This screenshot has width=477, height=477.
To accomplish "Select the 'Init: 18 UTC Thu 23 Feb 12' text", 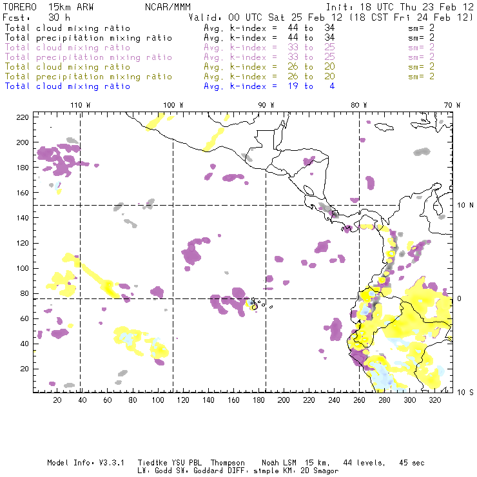I will 400,7.
